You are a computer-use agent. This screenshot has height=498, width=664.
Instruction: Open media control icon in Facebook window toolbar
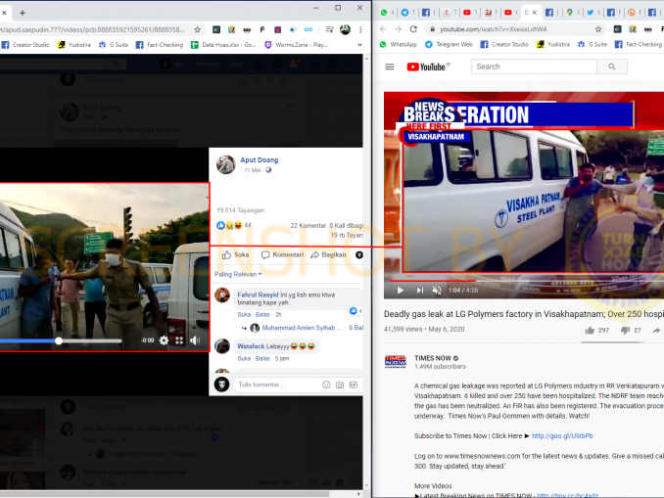pos(329,29)
